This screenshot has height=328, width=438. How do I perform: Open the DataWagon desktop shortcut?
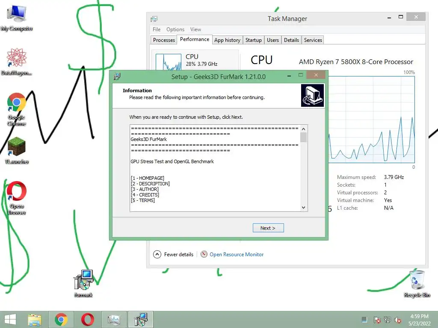click(17, 61)
